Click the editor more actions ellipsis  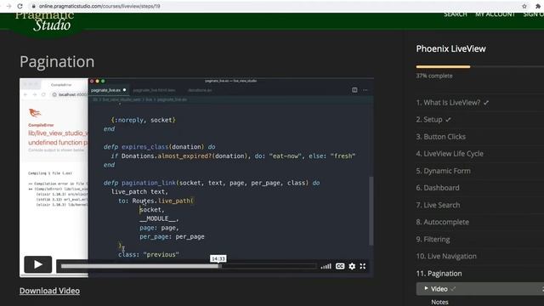[365, 90]
